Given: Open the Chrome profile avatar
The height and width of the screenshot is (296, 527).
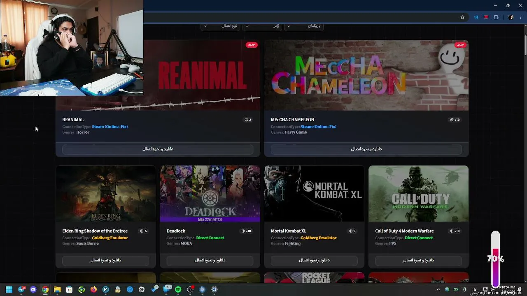Looking at the screenshot, I should [x=511, y=17].
